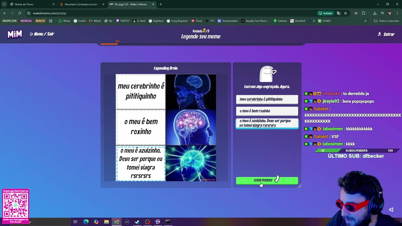Go back in browser history

click(x=4, y=13)
